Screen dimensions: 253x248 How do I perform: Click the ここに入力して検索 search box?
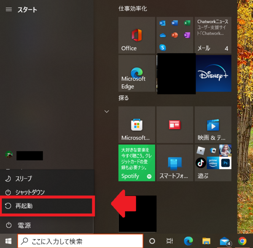point(80,241)
